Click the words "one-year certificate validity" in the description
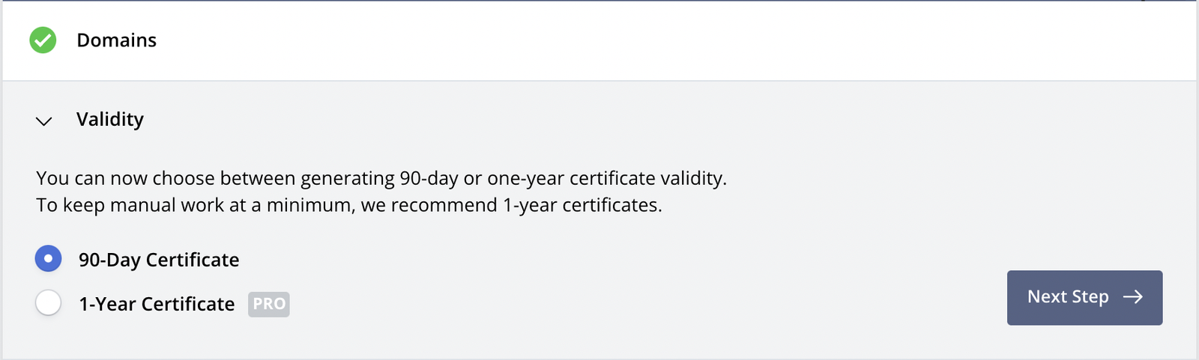1199x360 pixels. pyautogui.click(x=606, y=178)
